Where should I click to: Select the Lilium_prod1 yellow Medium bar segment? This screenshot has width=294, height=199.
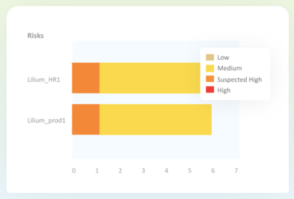[x=156, y=120]
